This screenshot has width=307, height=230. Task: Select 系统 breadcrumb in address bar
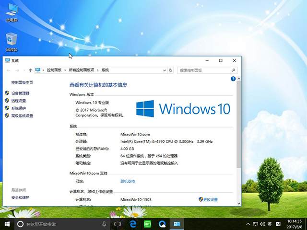click(105, 70)
